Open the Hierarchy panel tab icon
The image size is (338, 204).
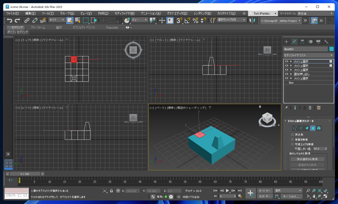pyautogui.click(x=302, y=42)
